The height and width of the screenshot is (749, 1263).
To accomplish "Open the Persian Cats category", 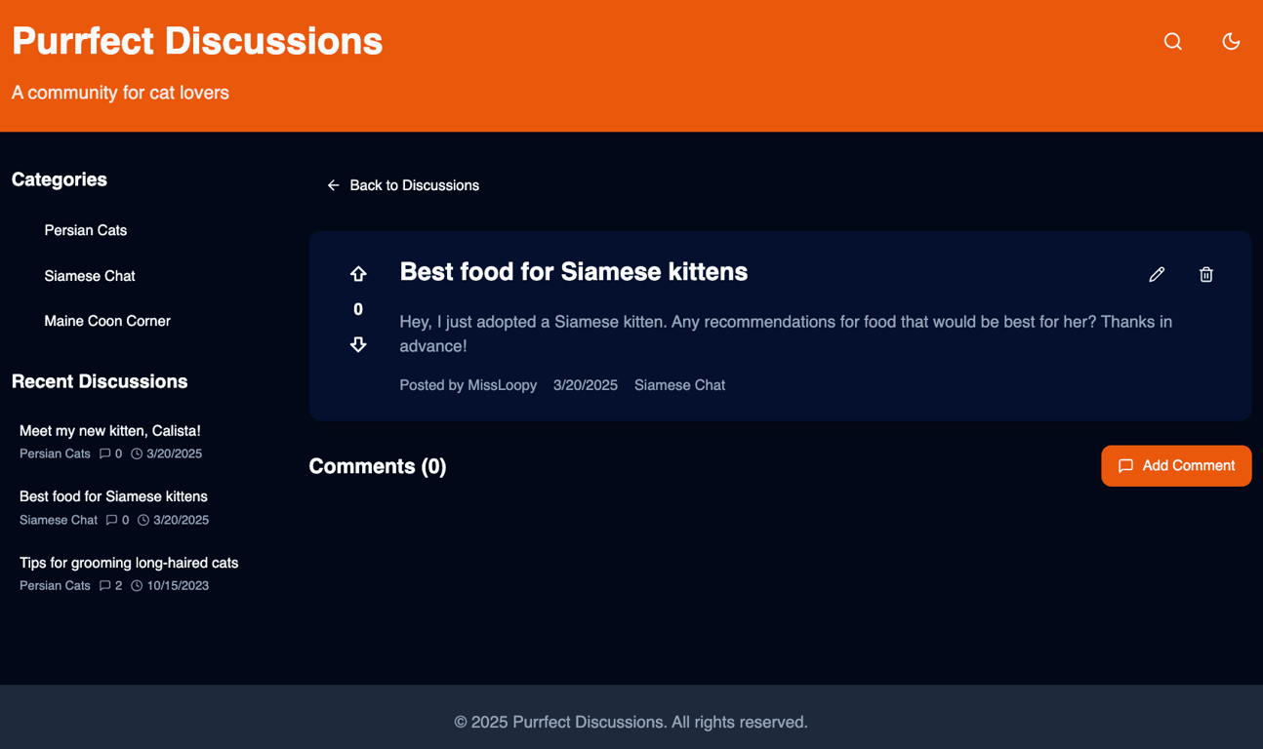I will [86, 230].
